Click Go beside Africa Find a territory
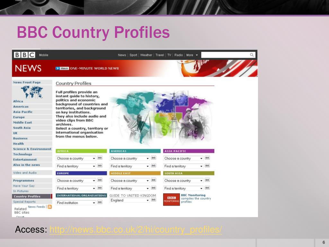The height and width of the screenshot is (247, 329). tap(100, 166)
